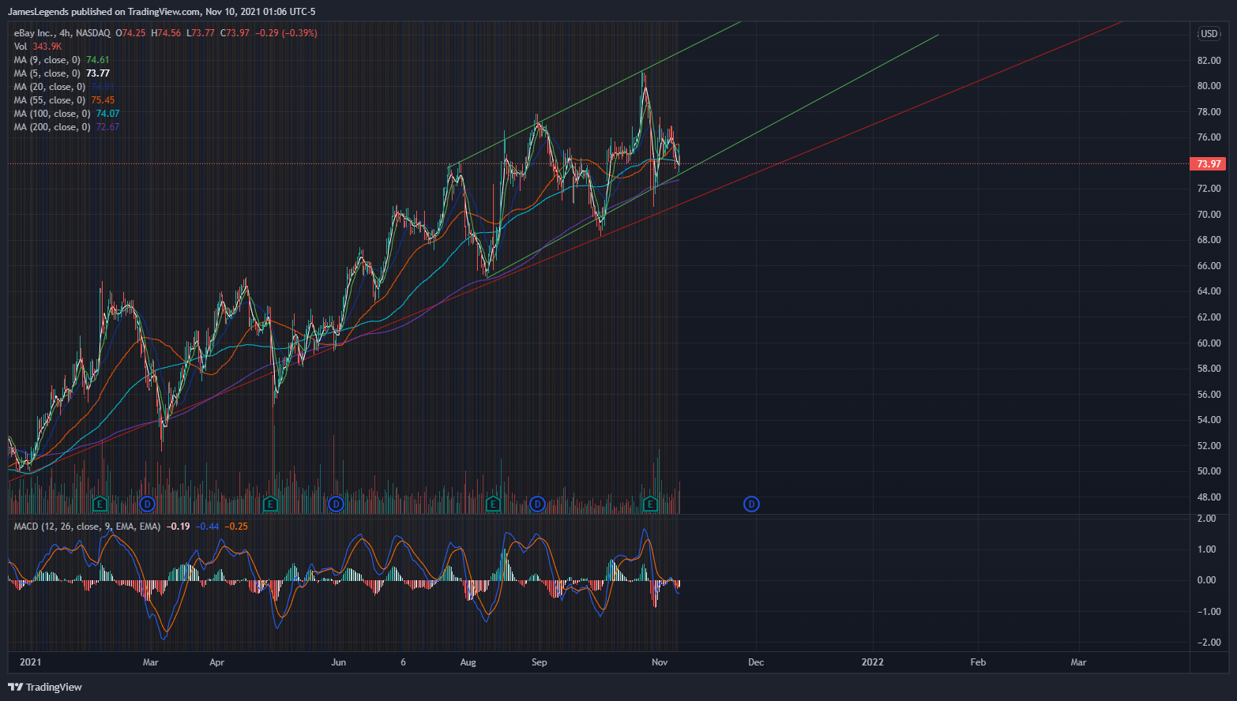Screen dimensions: 1237x701
Task: Click the 80.00 price axis label
Action: [1209, 86]
